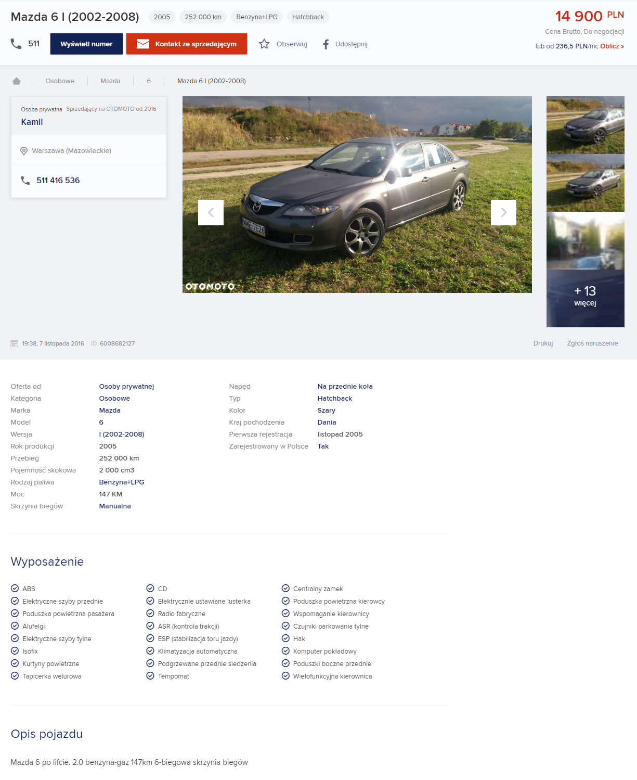Viewport: 637px width, 780px height.
Task: Click phone icon beside 511 416 536
Action: click(x=25, y=181)
